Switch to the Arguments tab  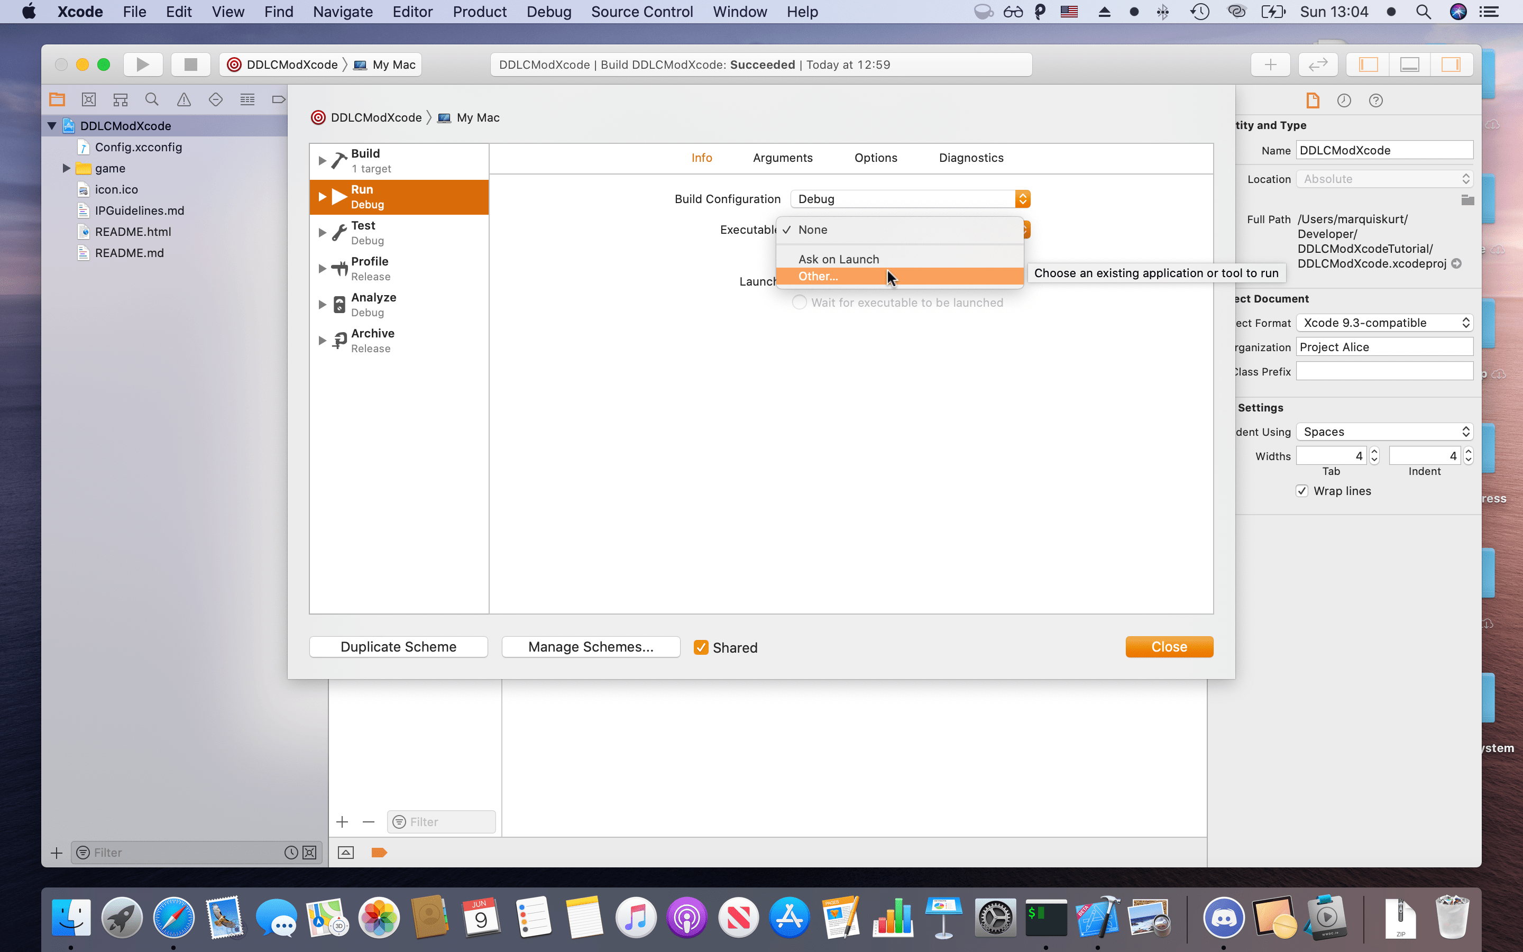(x=783, y=158)
